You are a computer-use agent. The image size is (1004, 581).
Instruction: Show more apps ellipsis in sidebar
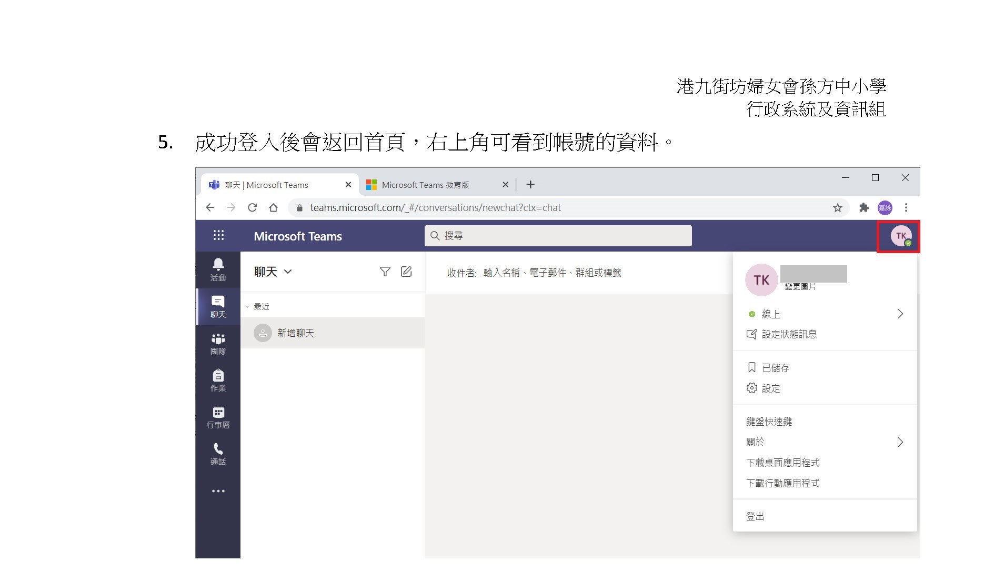point(218,491)
